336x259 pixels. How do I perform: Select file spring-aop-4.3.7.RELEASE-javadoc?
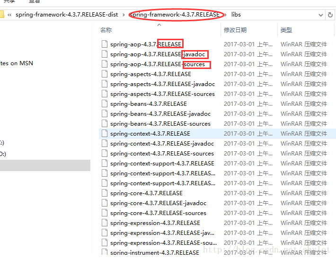(x=158, y=54)
